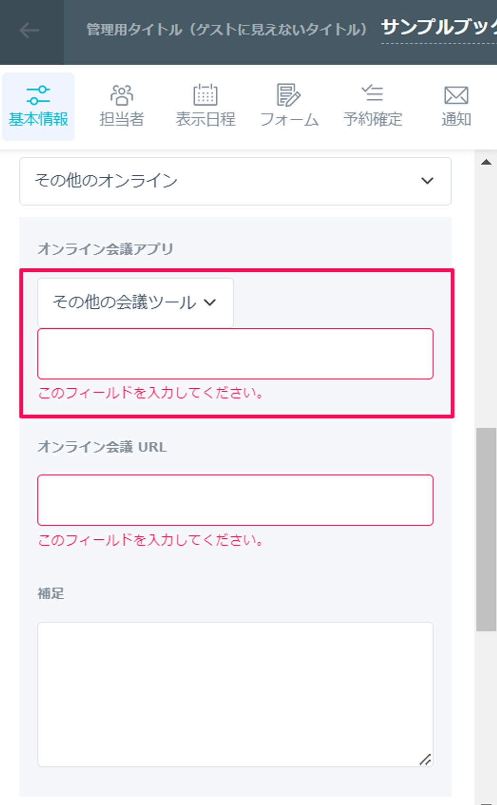Select the 基本情報 sliders icon
Image resolution: width=497 pixels, height=805 pixels.
(38, 95)
